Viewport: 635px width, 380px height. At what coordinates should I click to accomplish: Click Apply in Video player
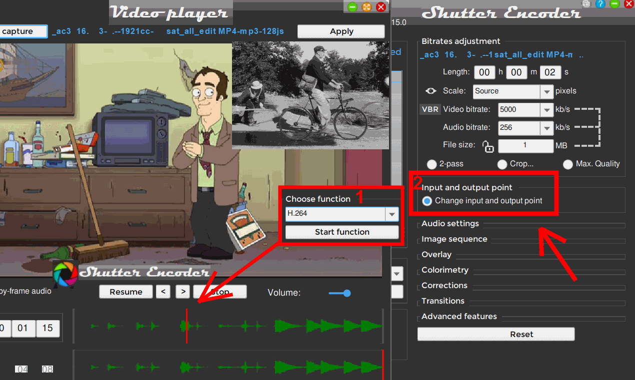coord(341,31)
